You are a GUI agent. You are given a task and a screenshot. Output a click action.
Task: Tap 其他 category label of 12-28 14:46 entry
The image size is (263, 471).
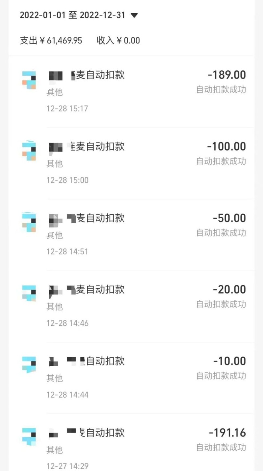click(55, 307)
